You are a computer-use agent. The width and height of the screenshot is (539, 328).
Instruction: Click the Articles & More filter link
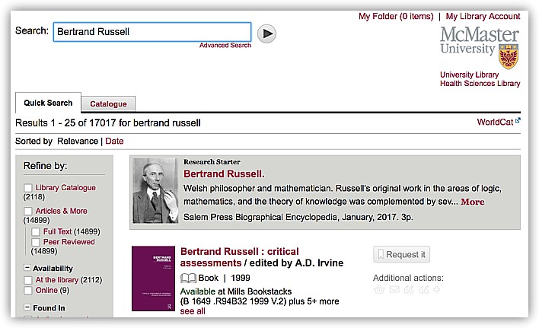click(61, 211)
